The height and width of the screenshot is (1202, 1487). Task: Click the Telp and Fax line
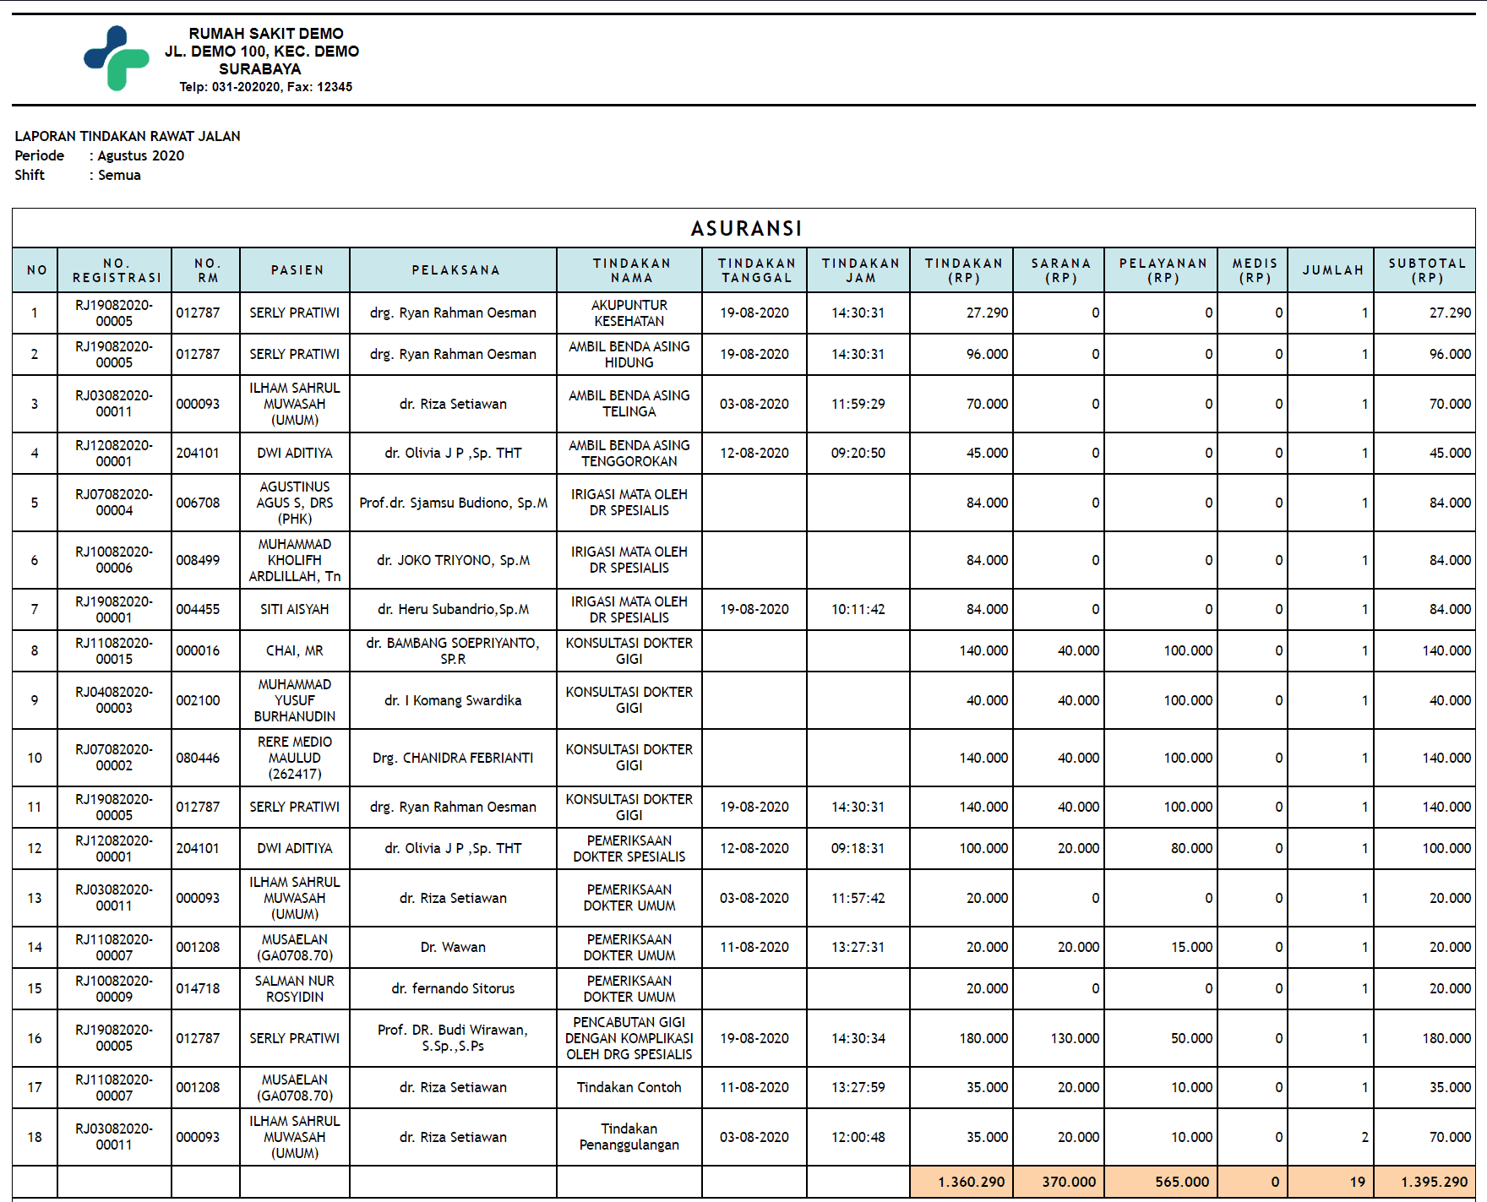[x=266, y=87]
